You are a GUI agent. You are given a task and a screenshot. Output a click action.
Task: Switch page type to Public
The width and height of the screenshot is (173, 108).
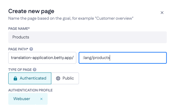(x=65, y=78)
